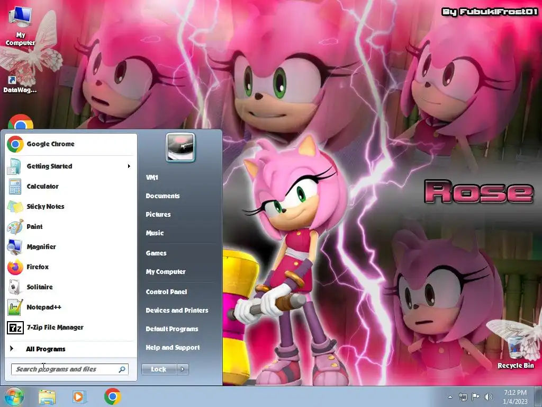The height and width of the screenshot is (407, 542).
Task: Open My Computer from Start menu list
Action: point(166,272)
